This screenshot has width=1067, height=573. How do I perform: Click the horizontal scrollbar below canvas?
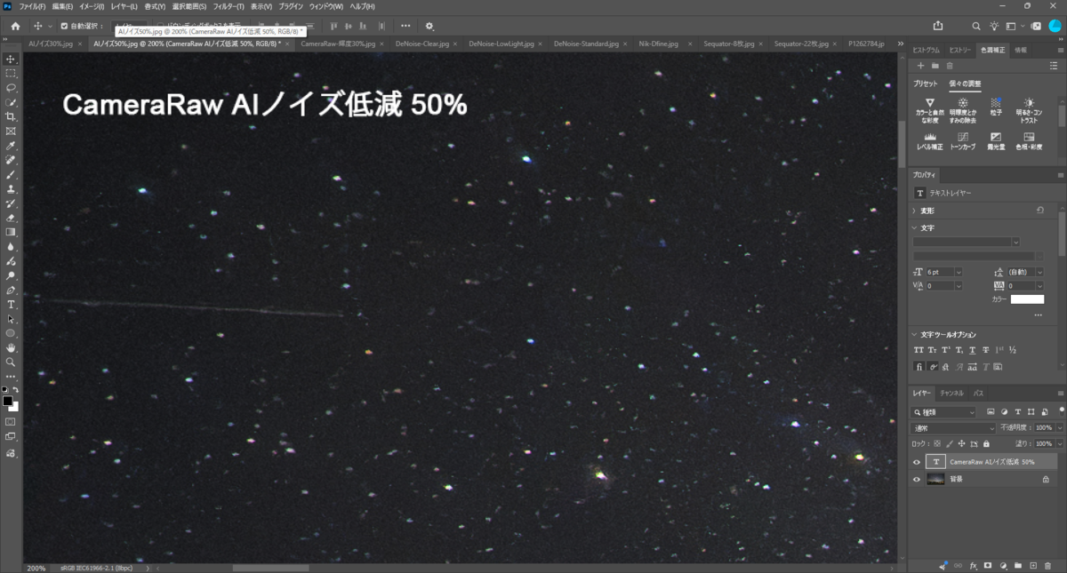coord(270,568)
